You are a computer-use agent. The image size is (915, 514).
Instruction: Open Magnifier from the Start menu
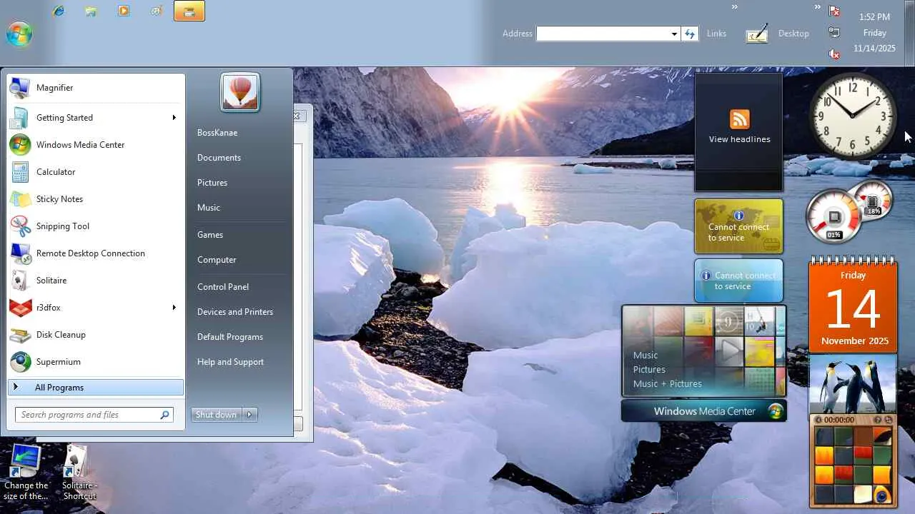(96, 88)
